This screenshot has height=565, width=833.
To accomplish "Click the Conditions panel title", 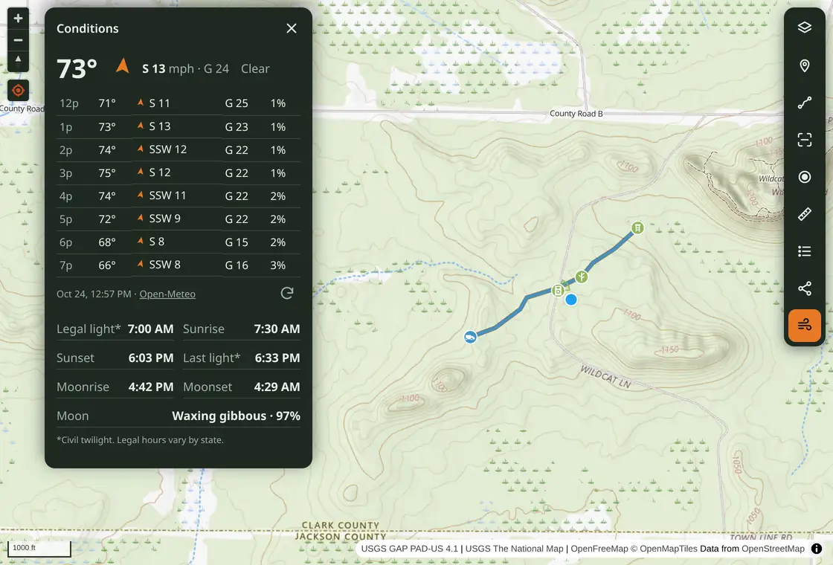I will tap(88, 29).
